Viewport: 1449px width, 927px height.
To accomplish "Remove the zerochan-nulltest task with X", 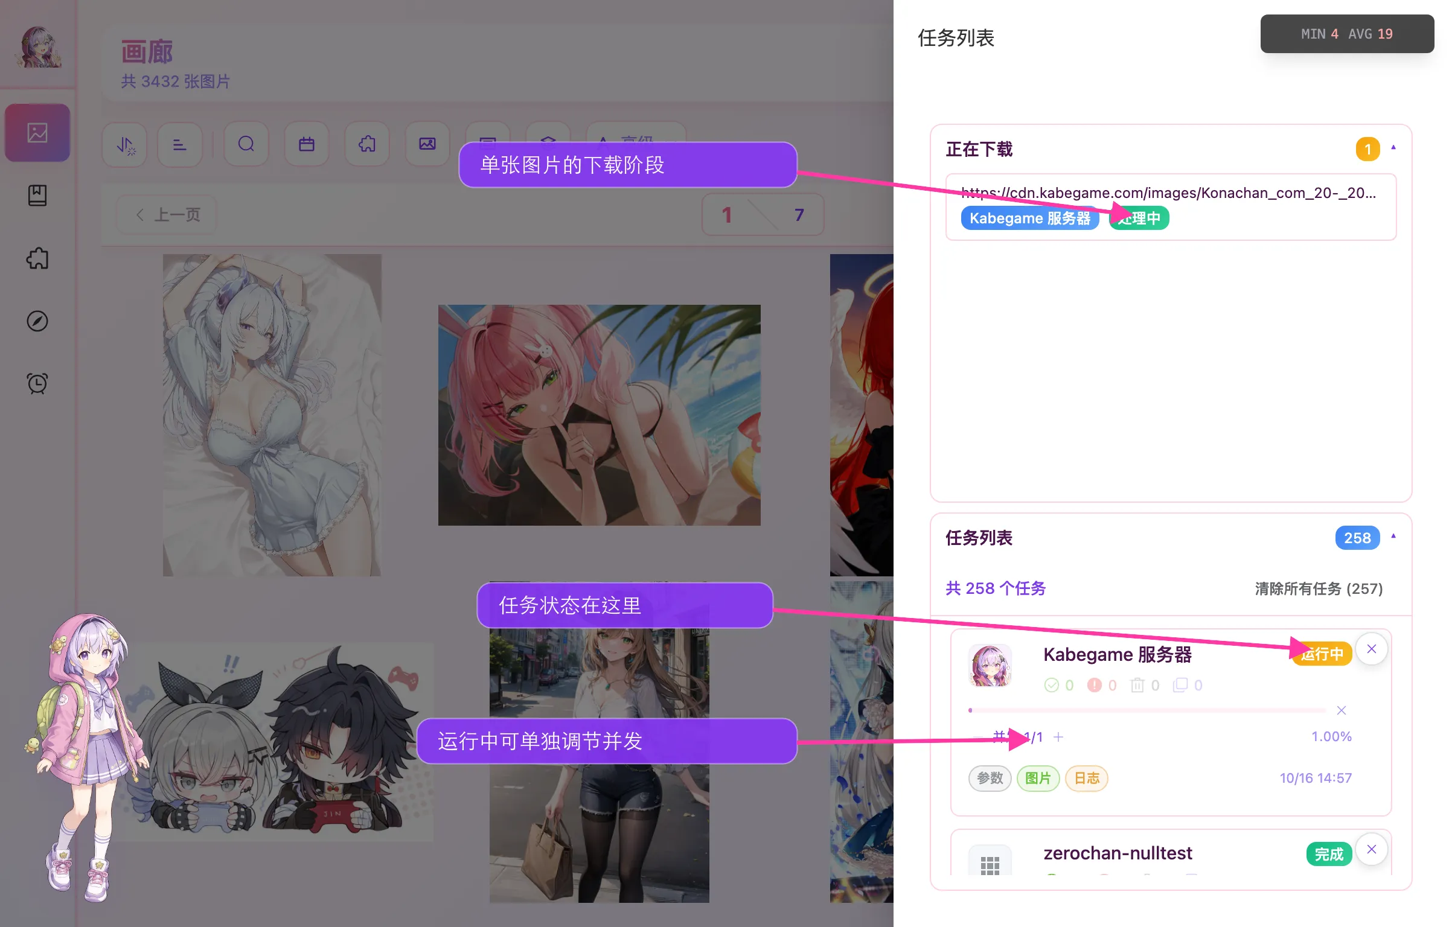I will click(1372, 849).
